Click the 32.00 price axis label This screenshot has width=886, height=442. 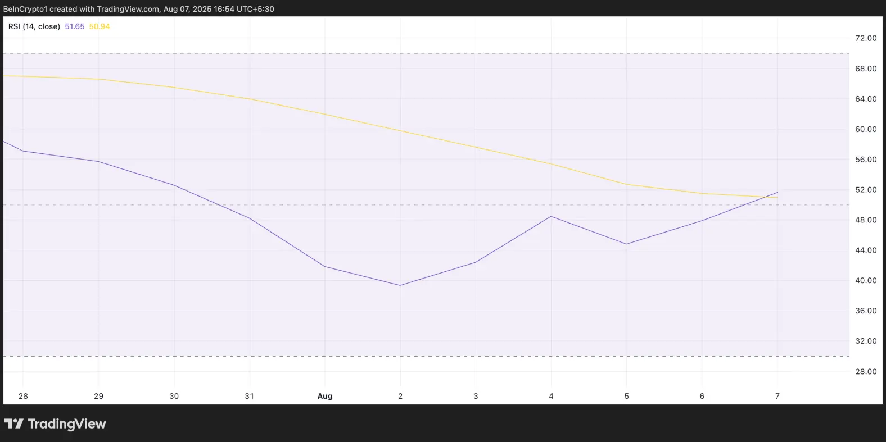pos(865,341)
